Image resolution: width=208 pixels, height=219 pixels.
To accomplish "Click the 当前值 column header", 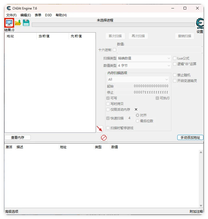I will coord(53,36).
